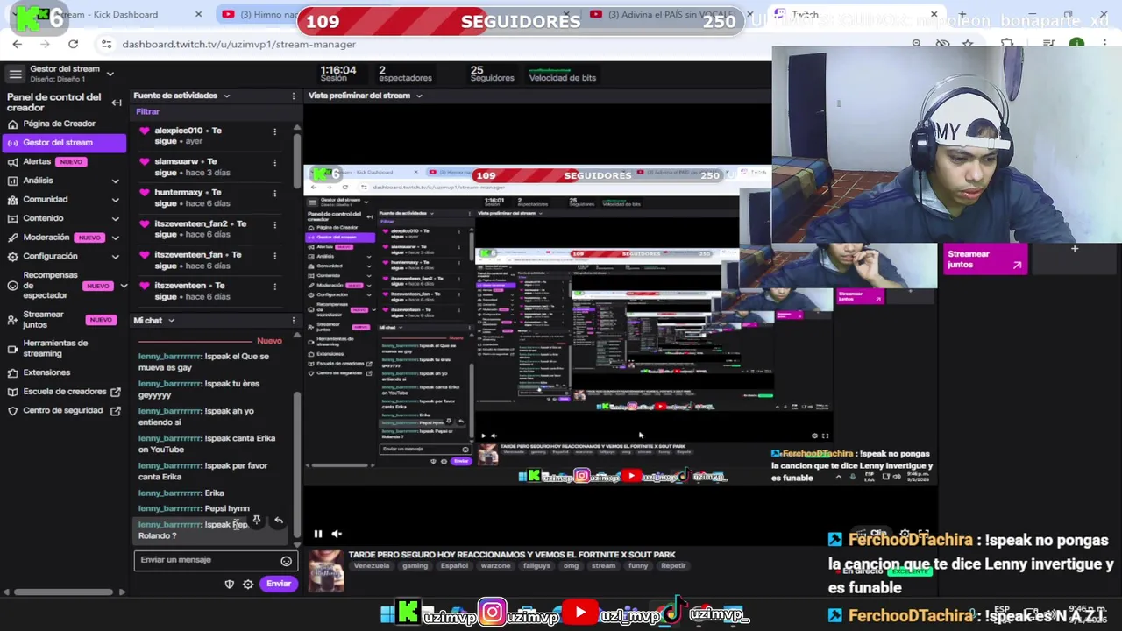Click the shield moderation icon below chat
1122x631 pixels.
230,584
